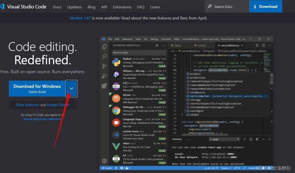295x173 pixels.
Task: Click the kill terminal trash icon
Action: click(257, 139)
